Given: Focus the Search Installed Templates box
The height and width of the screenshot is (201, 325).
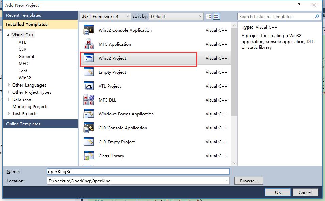Looking at the screenshot, I should click(x=276, y=16).
